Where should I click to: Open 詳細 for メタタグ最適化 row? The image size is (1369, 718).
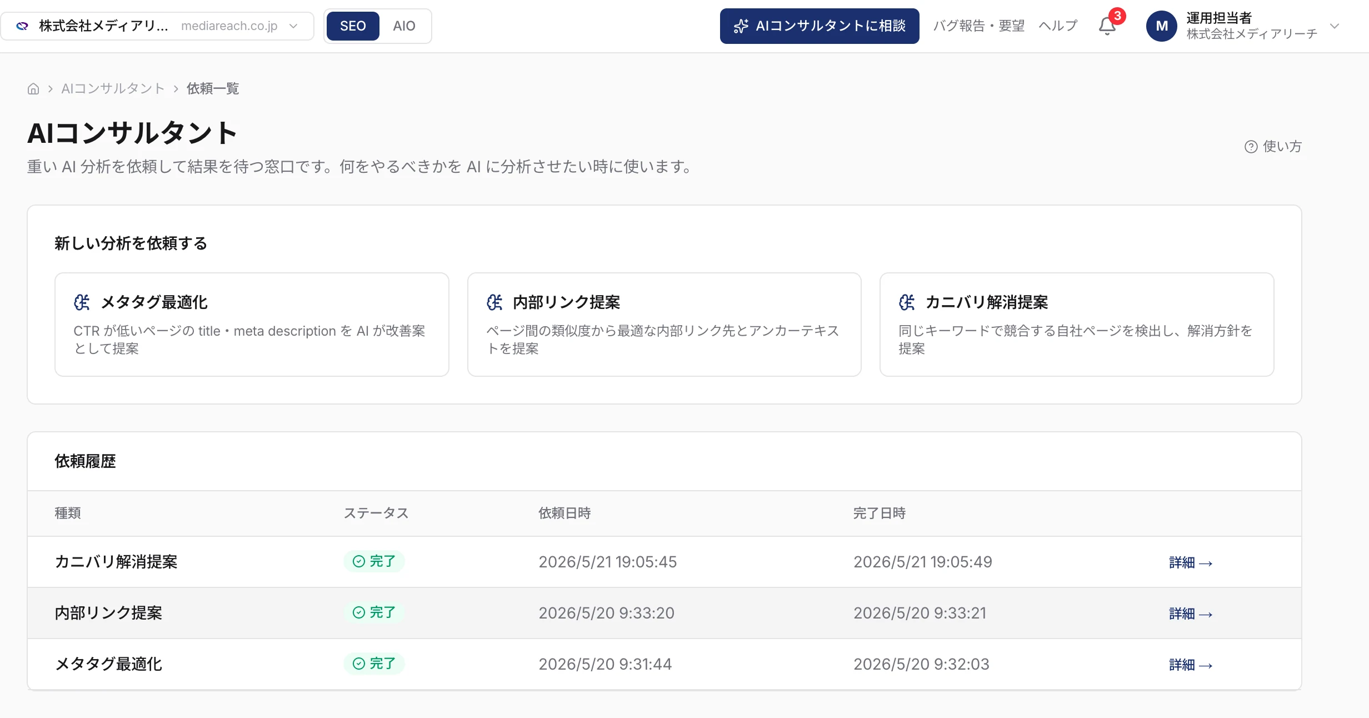click(x=1191, y=665)
